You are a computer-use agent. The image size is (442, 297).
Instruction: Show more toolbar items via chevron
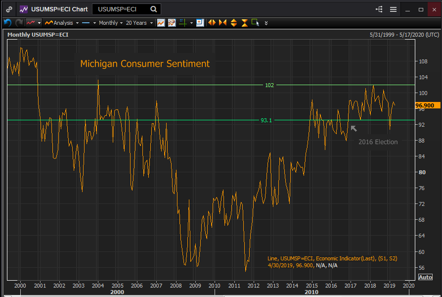(266, 23)
